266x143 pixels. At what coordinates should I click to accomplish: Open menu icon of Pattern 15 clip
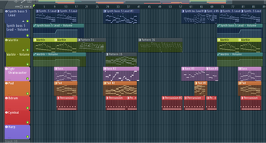(x=107, y=55)
